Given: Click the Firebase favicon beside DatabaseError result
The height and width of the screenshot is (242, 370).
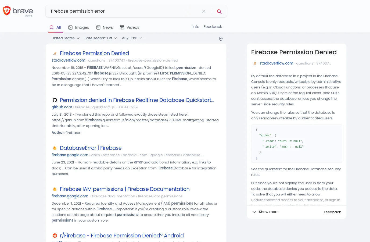Looking at the screenshot, I should [x=55, y=148].
